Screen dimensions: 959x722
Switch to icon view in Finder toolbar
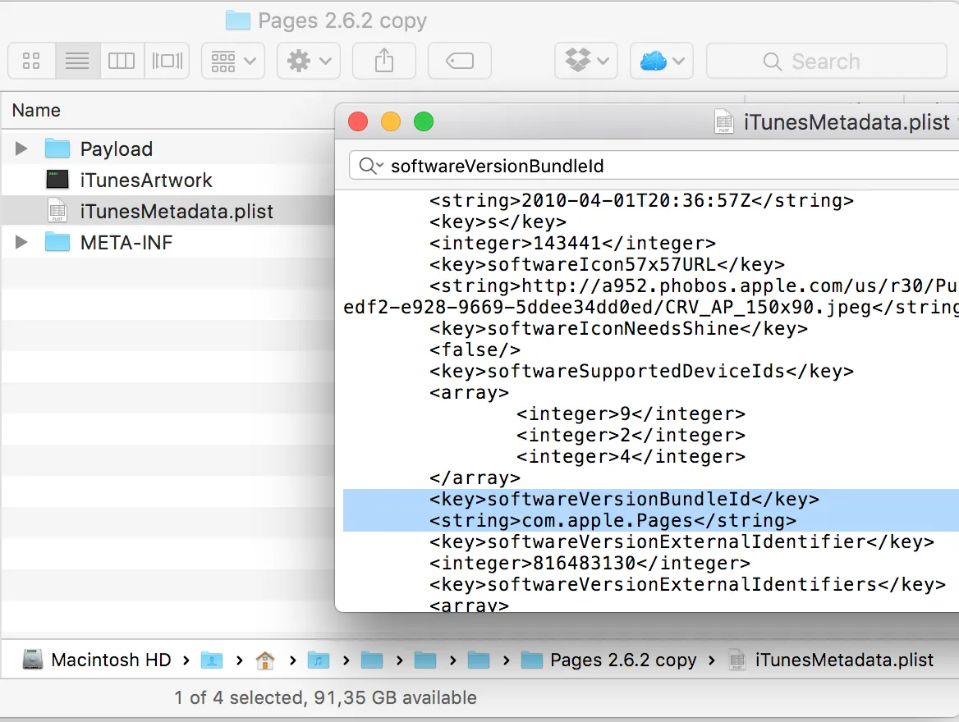coord(32,61)
